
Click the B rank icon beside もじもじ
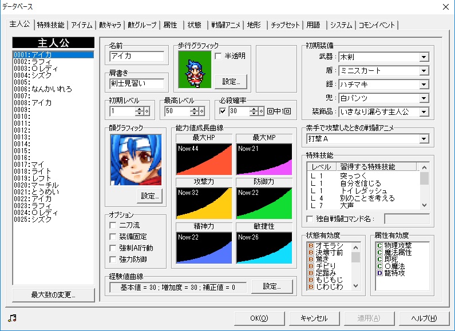(311, 280)
